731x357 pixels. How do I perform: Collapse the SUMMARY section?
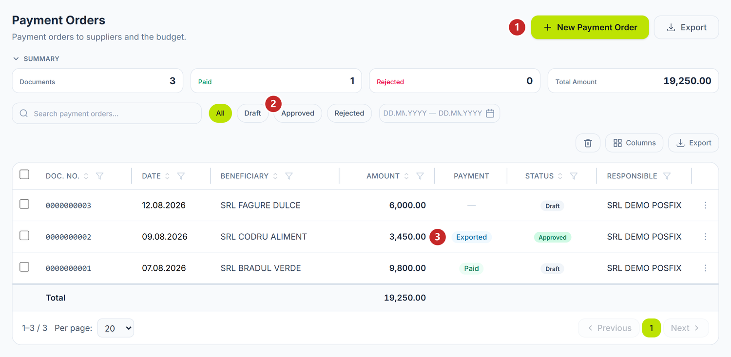click(36, 59)
